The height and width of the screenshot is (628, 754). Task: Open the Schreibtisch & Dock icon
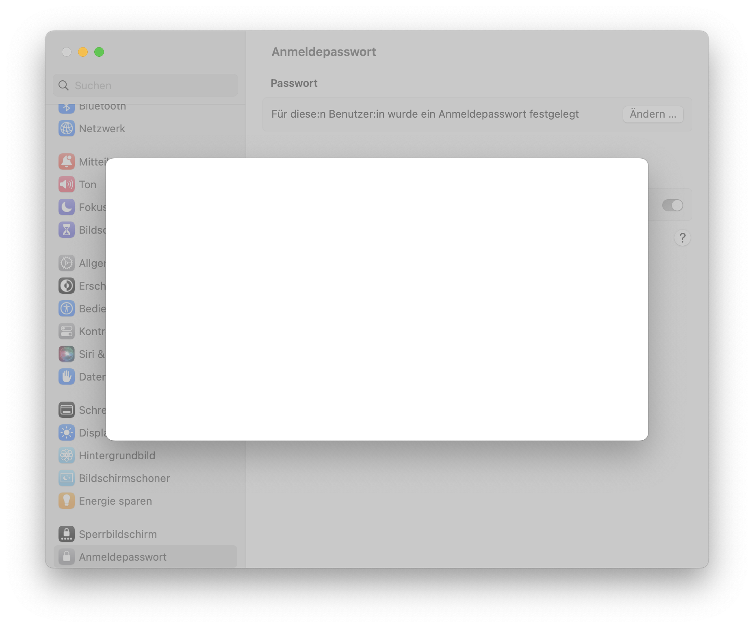pyautogui.click(x=67, y=410)
